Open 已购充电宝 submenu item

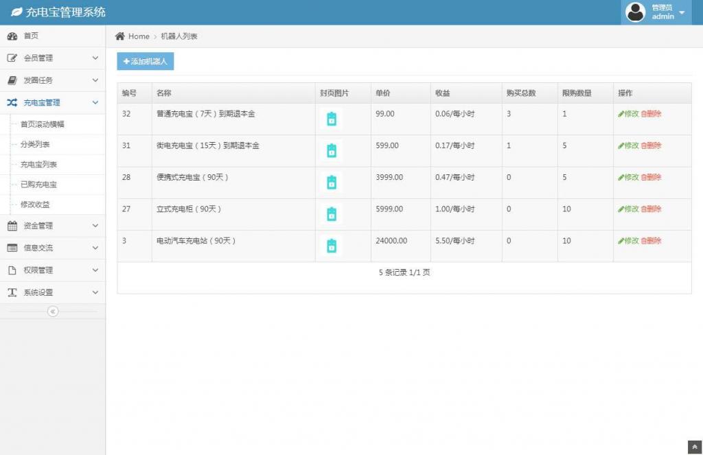click(38, 185)
